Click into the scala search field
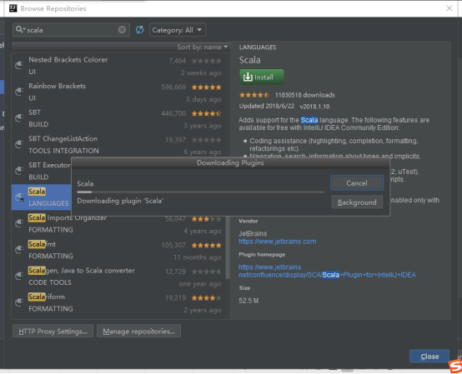 pyautogui.click(x=71, y=30)
